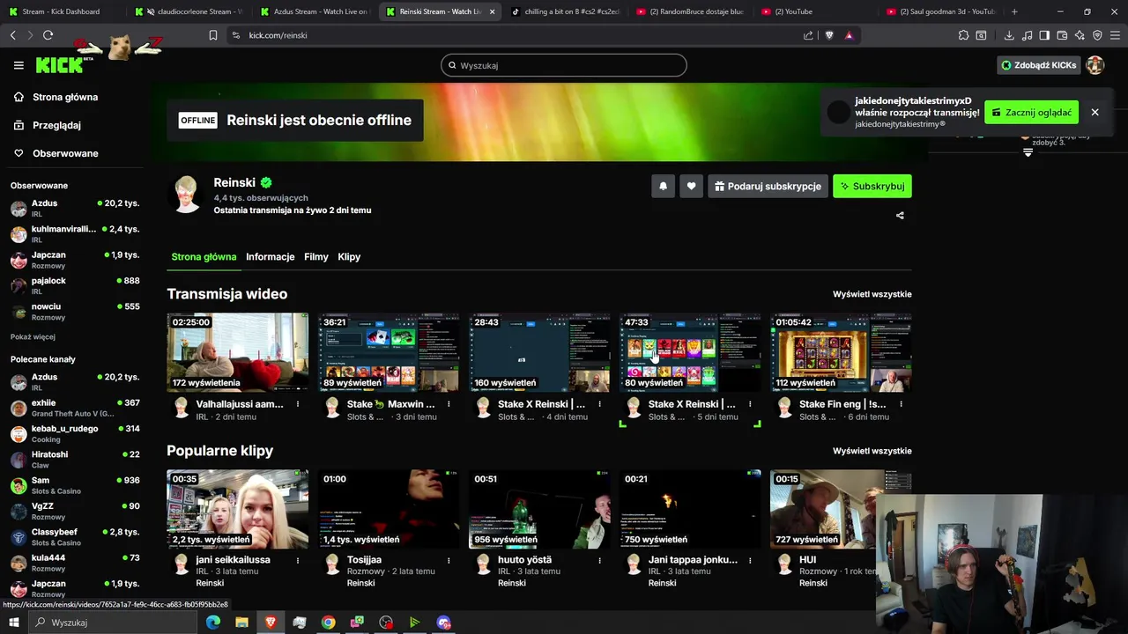Toggle the browser sidebar panel icon
This screenshot has height=634, width=1128.
click(x=1044, y=35)
